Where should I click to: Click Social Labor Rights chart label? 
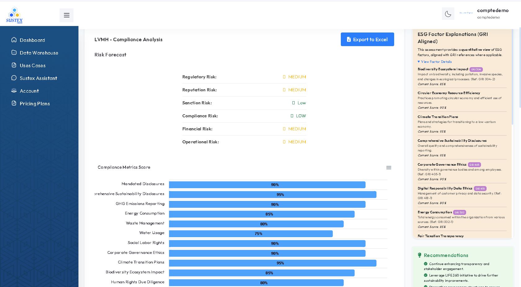146,243
